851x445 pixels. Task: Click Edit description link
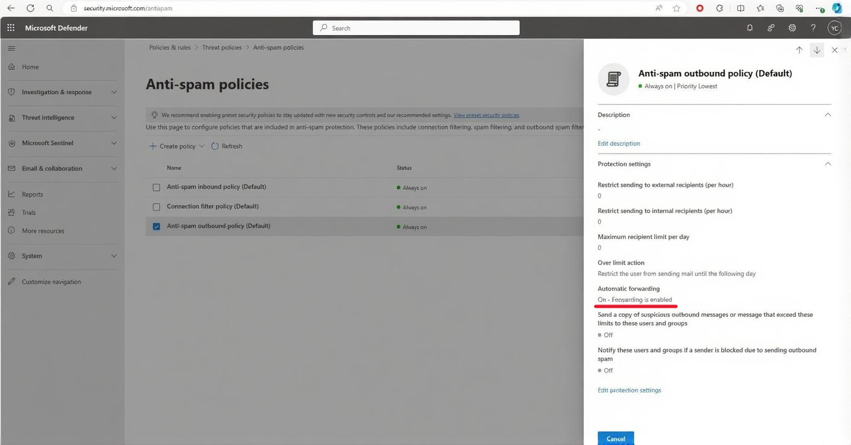pyautogui.click(x=619, y=144)
